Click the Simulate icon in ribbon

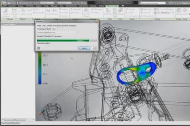(121, 13)
